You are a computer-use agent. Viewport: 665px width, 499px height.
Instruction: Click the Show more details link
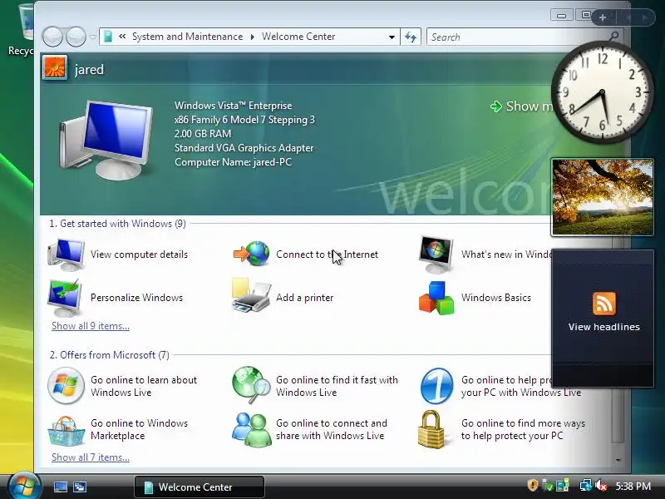click(522, 106)
